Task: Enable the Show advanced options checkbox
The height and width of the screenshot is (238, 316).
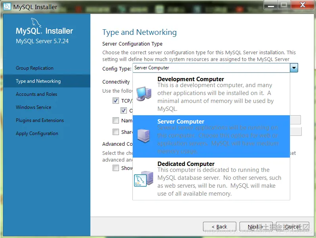Action: click(x=116, y=168)
